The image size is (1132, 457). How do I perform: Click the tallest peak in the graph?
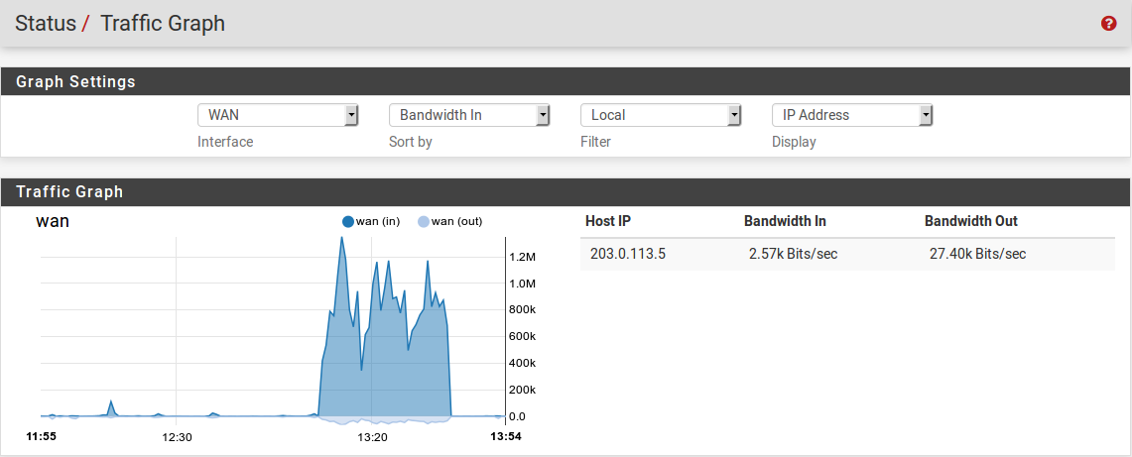click(x=342, y=240)
